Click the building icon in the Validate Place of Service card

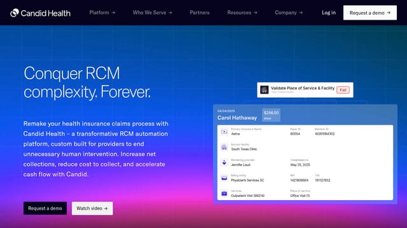[265, 90]
